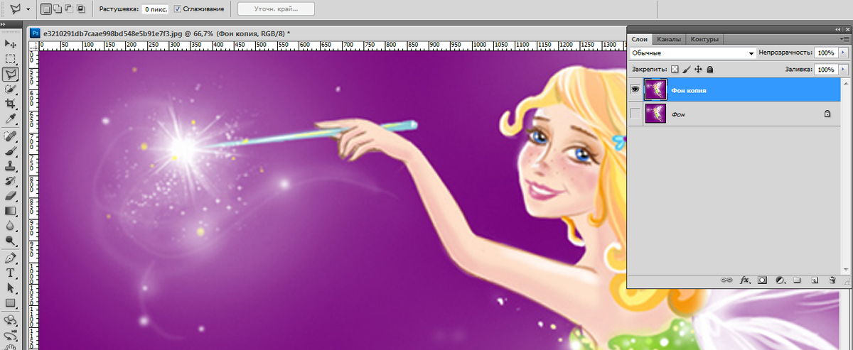Expand the toolbox to two columns
The image size is (853, 350).
tap(4, 25)
